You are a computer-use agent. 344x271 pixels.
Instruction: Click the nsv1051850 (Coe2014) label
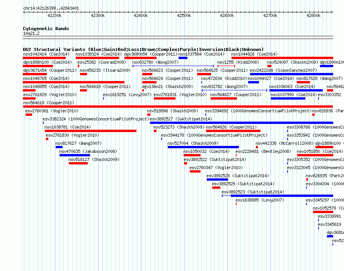point(320,151)
